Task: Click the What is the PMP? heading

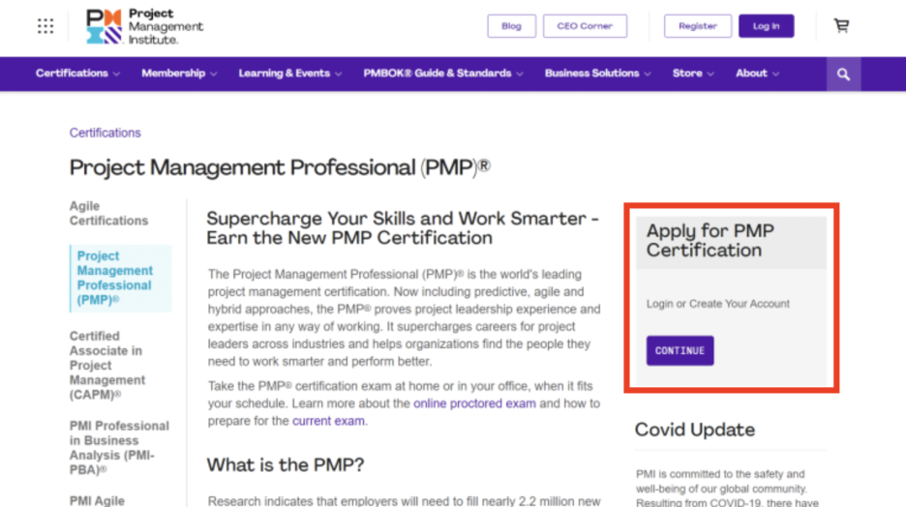Action: click(x=286, y=464)
